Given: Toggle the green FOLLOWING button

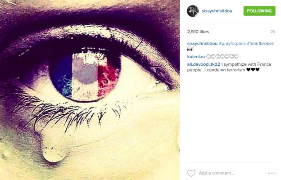Looking at the screenshot, I should click(259, 11).
